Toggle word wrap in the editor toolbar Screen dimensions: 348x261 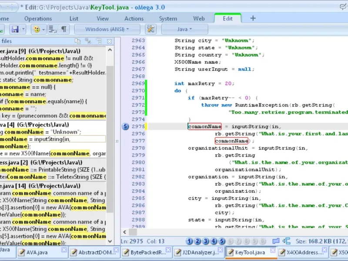click(53, 29)
